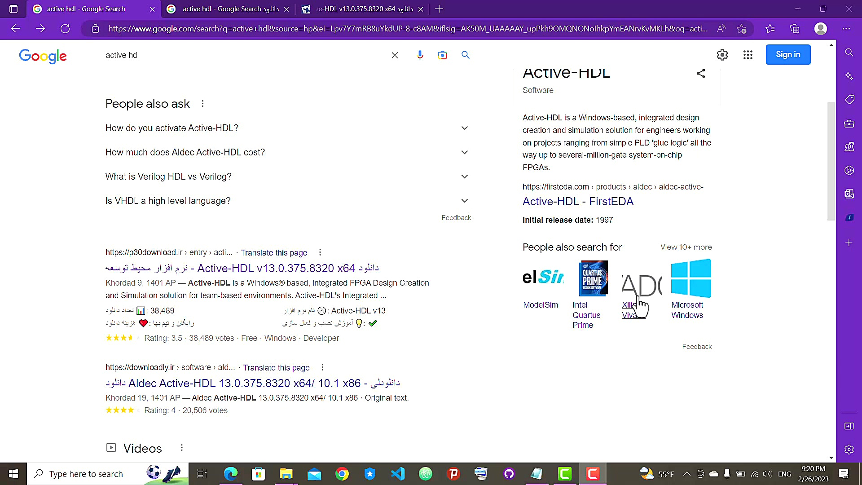Viewport: 862px width, 485px height.
Task: Click the Sign in button
Action: (x=788, y=54)
